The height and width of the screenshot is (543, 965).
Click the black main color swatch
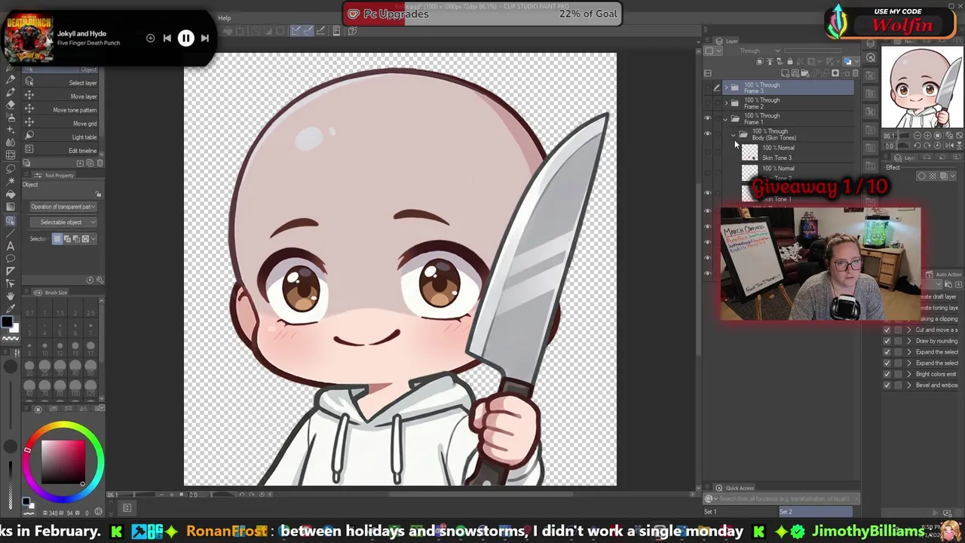pos(7,322)
